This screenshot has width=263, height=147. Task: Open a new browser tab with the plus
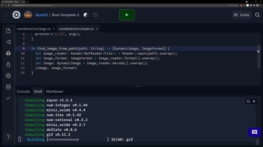28,2
